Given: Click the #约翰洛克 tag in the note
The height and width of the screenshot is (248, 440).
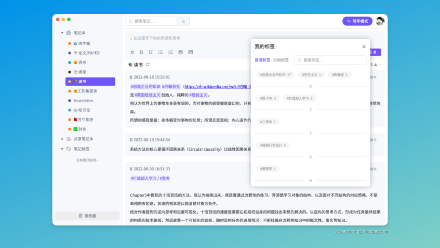Looking at the screenshot, I should [171, 86].
